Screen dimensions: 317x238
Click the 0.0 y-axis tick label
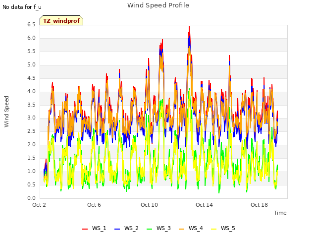[x=32, y=198]
